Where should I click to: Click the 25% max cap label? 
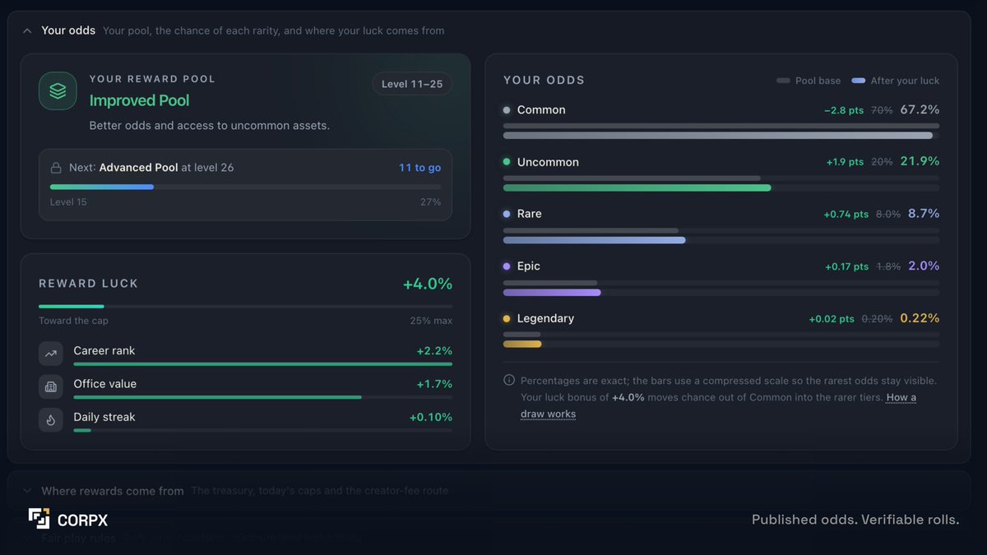coord(431,321)
